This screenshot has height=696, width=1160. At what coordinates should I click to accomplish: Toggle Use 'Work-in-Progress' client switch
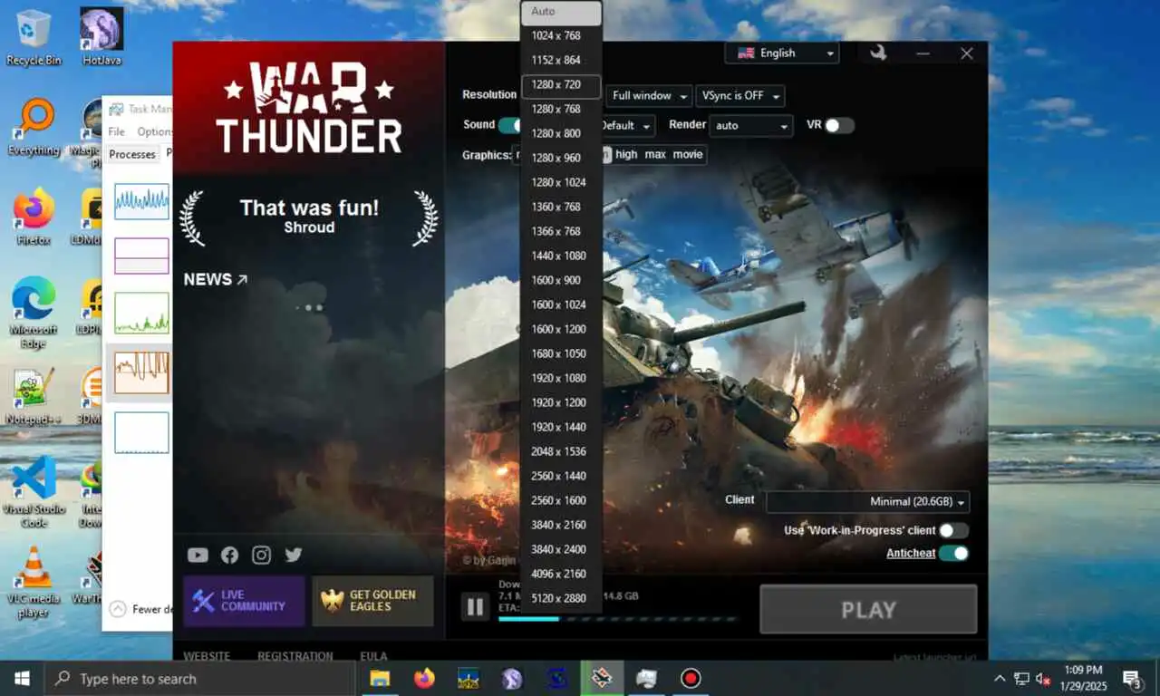tap(953, 530)
